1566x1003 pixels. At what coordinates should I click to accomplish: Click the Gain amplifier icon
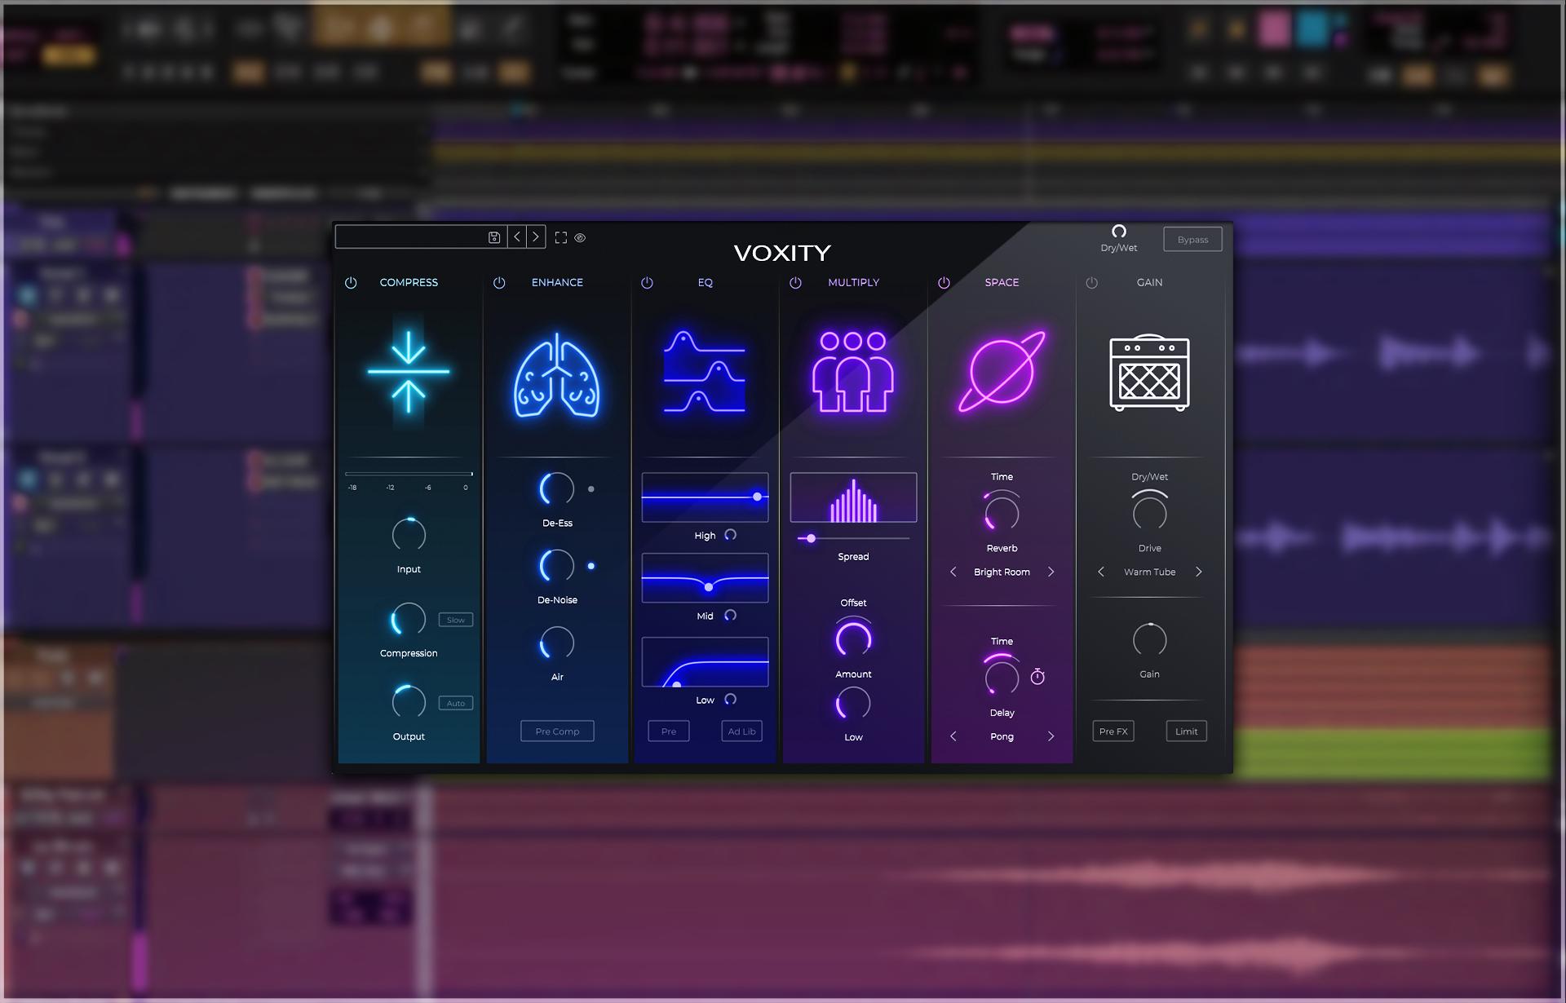pos(1149,373)
